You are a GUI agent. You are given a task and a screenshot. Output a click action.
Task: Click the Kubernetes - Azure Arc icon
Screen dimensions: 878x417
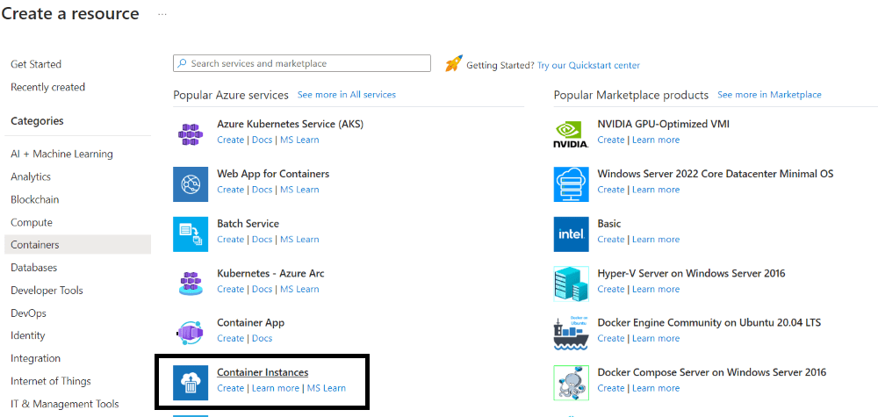pyautogui.click(x=191, y=283)
